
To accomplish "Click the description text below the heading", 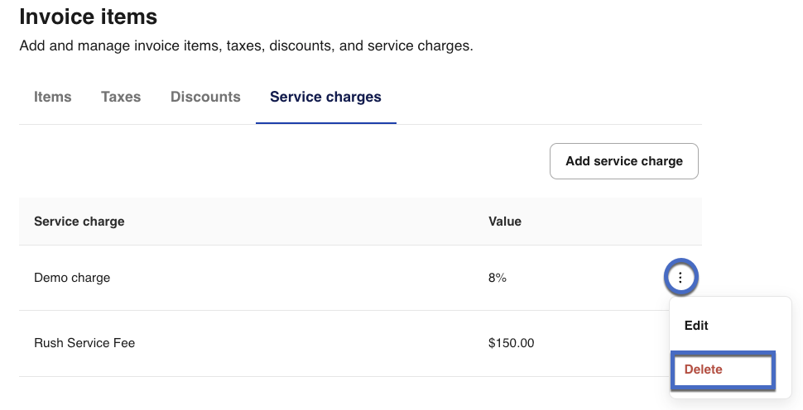I will click(x=246, y=46).
